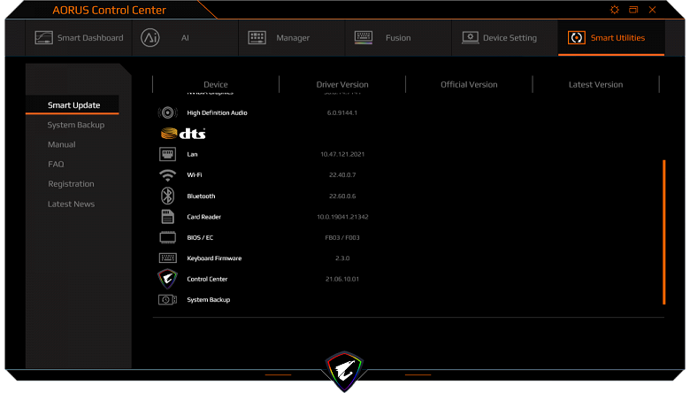This screenshot has height=393, width=690.
Task: Click the DTS logo
Action: point(183,134)
